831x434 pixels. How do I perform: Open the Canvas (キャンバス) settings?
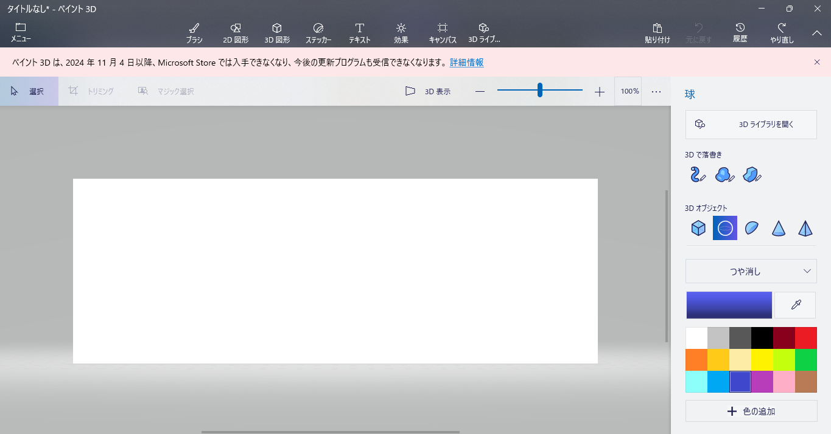pyautogui.click(x=443, y=33)
